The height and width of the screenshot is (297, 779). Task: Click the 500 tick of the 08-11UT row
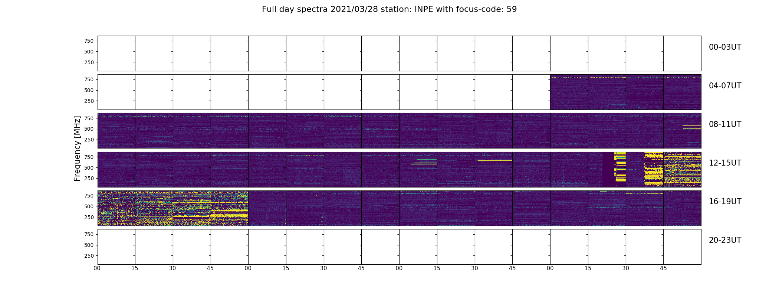pyautogui.click(x=89, y=129)
